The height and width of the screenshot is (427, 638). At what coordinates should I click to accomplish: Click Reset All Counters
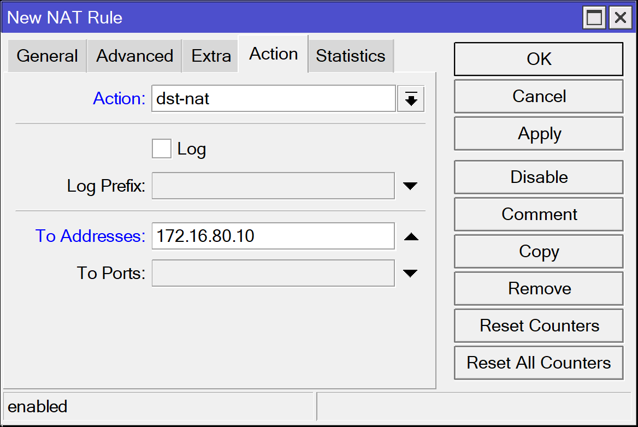[539, 363]
